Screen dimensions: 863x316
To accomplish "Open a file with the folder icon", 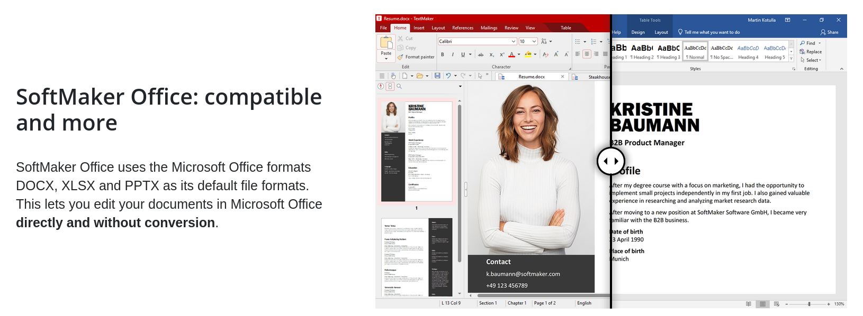I will [x=419, y=76].
